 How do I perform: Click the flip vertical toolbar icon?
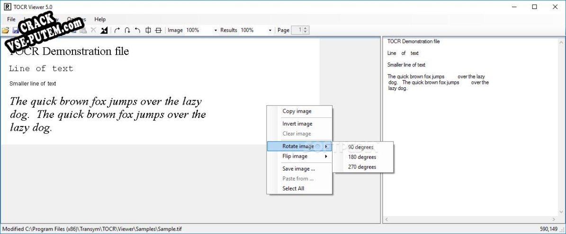tap(158, 30)
